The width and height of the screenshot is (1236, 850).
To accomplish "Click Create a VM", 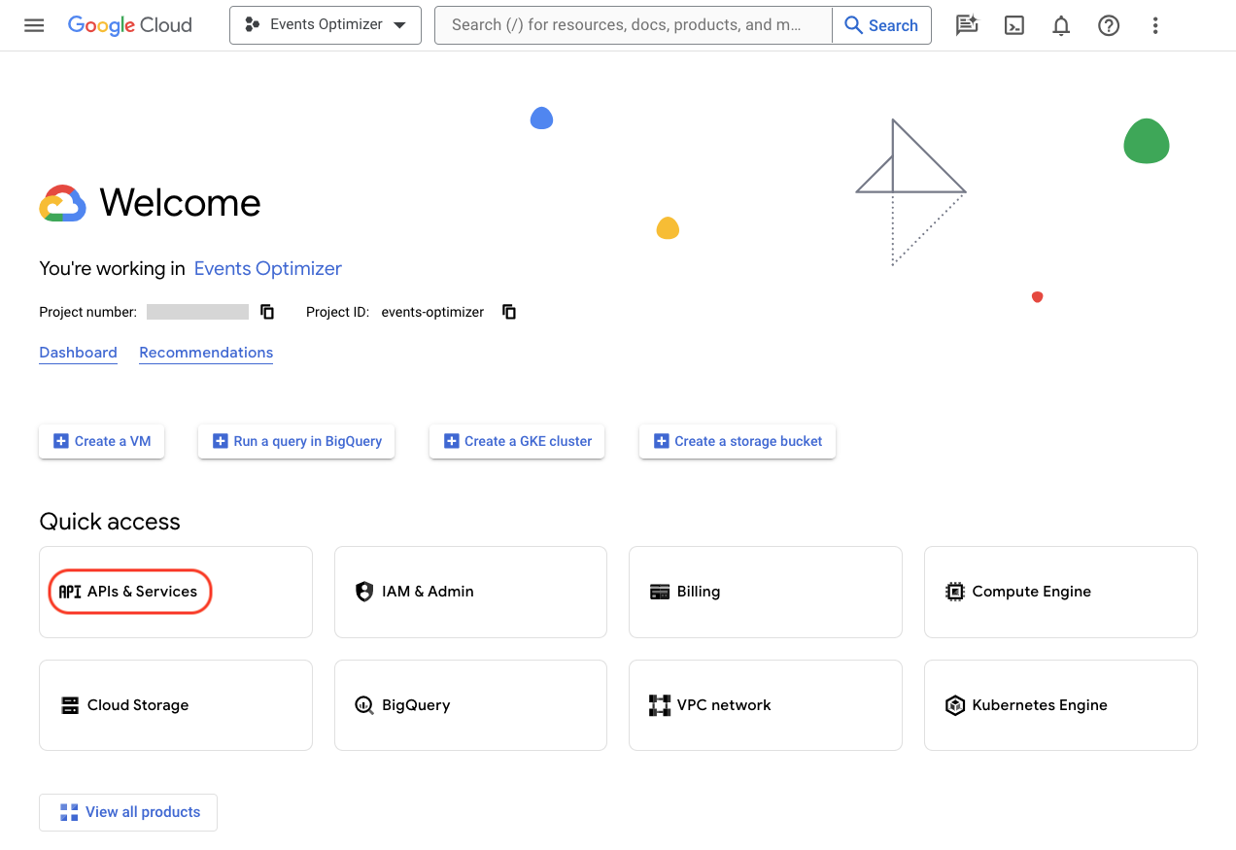I will pyautogui.click(x=101, y=441).
